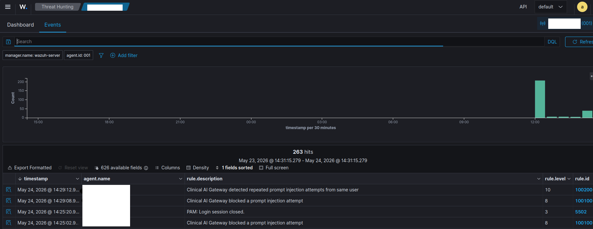Image resolution: width=593 pixels, height=229 pixels.
Task: Click the chart options icon at histogram edge
Action: click(x=591, y=76)
